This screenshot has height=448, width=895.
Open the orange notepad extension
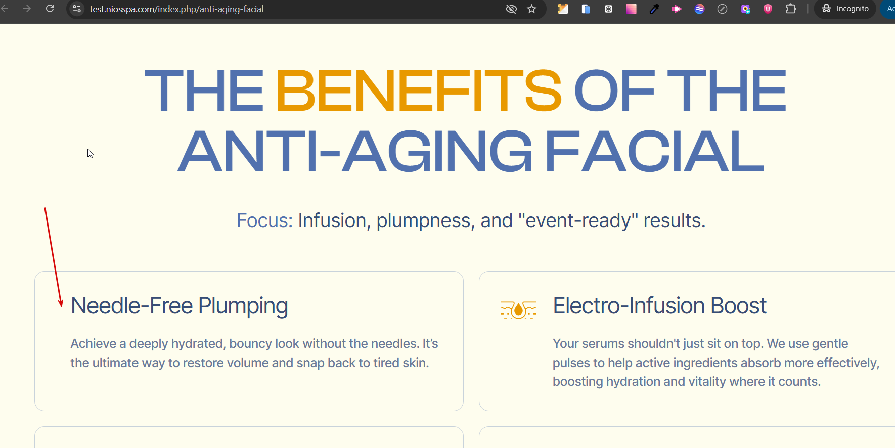tap(563, 9)
